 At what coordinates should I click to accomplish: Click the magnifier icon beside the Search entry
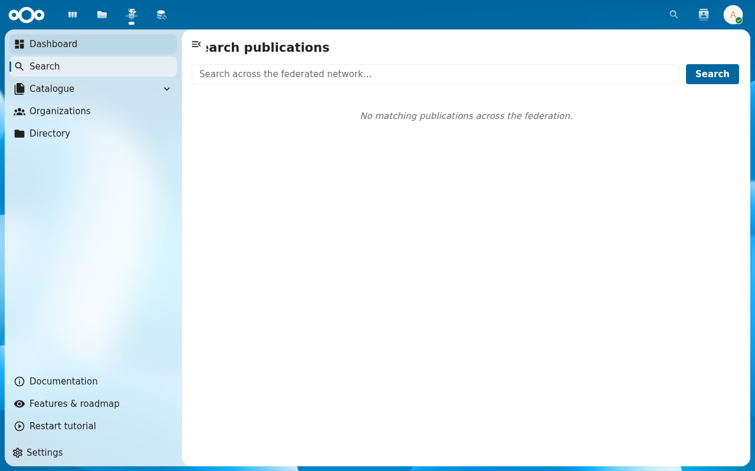point(19,67)
